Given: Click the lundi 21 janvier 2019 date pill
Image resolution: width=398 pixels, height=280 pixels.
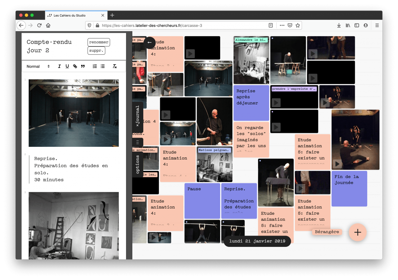Looking at the screenshot, I should [257, 241].
